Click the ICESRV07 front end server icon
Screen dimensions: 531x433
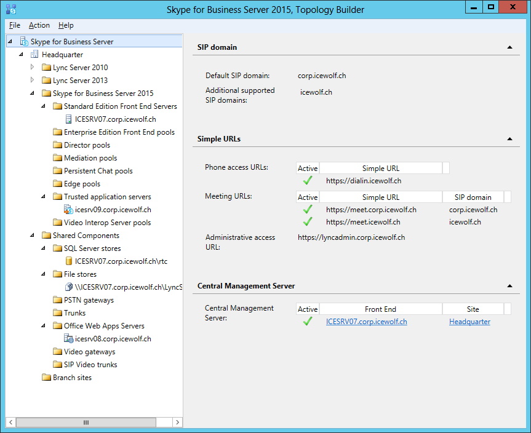pyautogui.click(x=68, y=119)
